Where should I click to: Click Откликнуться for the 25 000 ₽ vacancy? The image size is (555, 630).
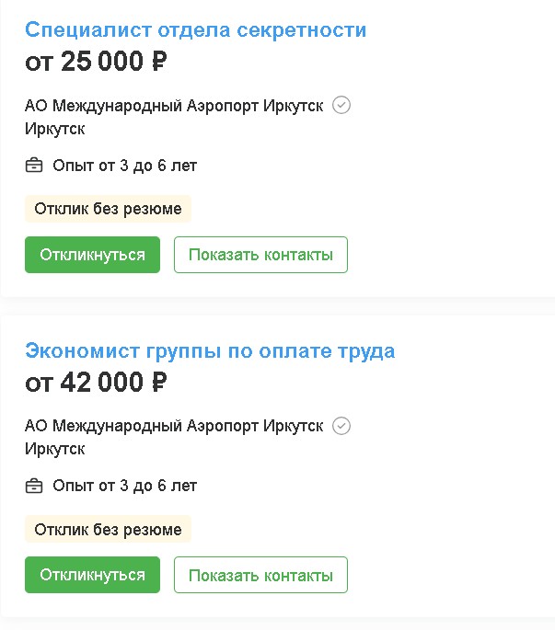click(92, 255)
